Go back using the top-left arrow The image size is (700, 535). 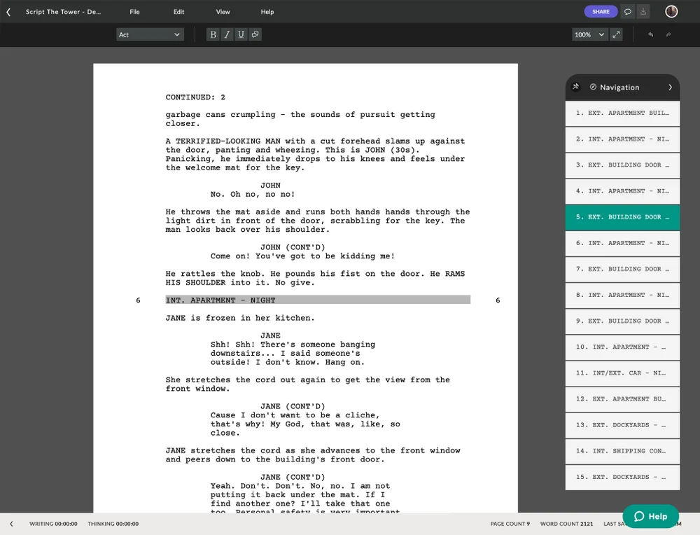(9, 11)
